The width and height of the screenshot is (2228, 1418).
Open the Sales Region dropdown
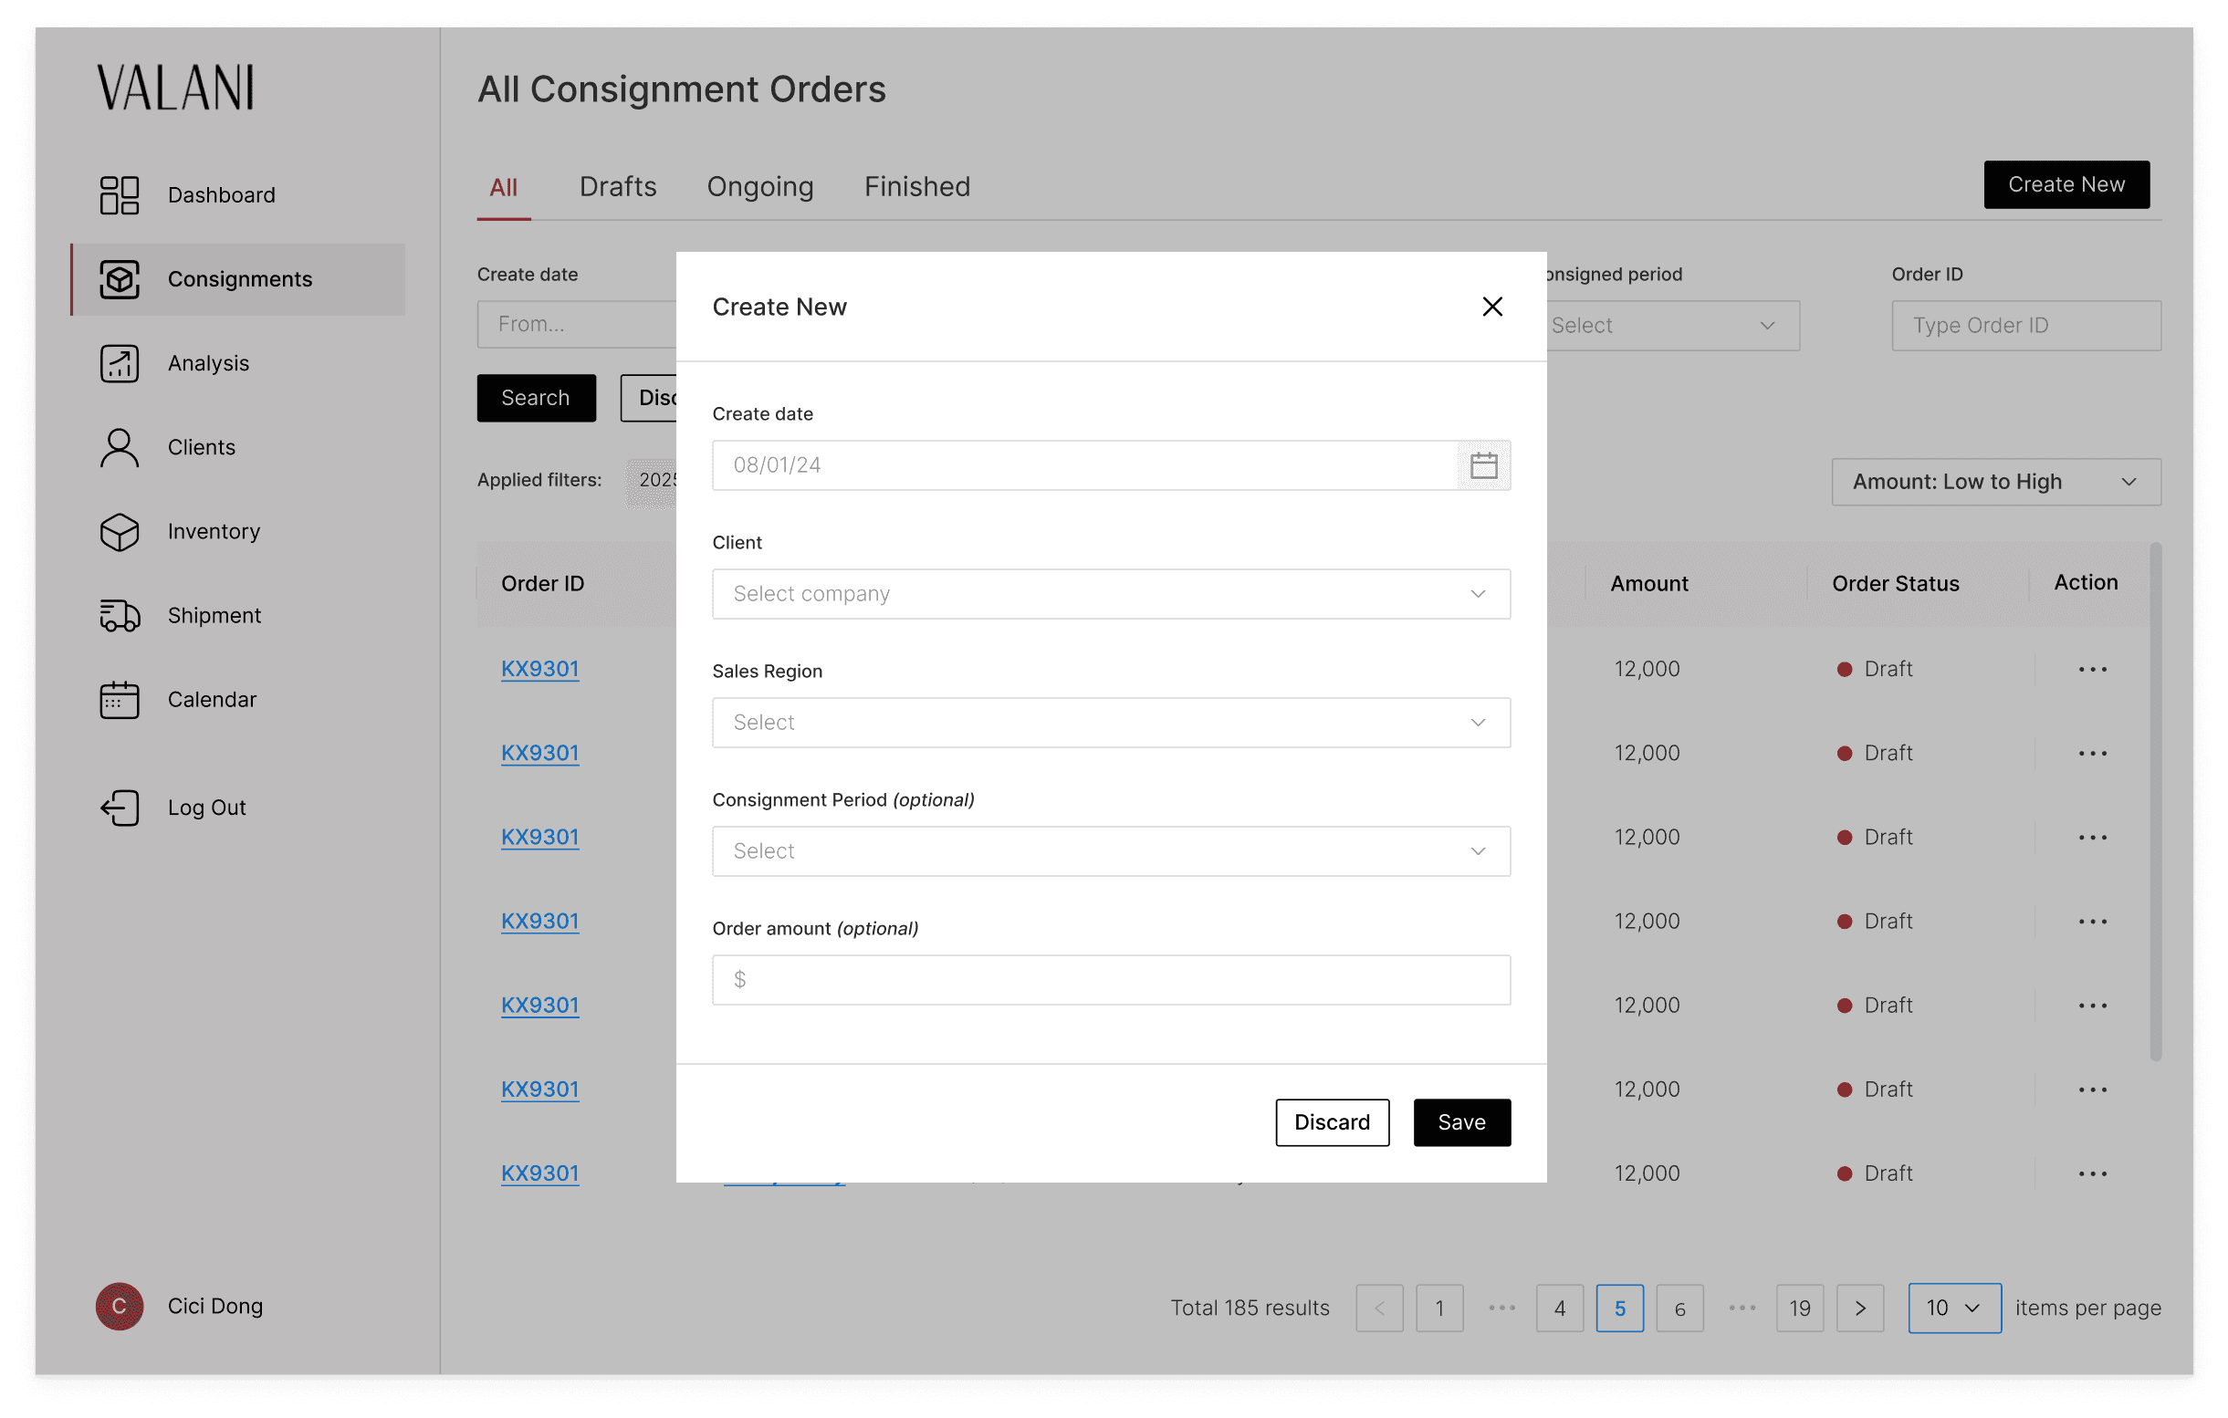click(1110, 723)
